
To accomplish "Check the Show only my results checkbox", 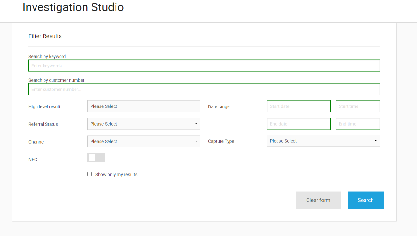I will pyautogui.click(x=90, y=174).
